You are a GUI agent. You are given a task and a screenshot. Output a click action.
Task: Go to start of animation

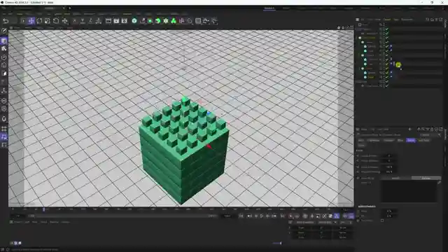(x=241, y=216)
